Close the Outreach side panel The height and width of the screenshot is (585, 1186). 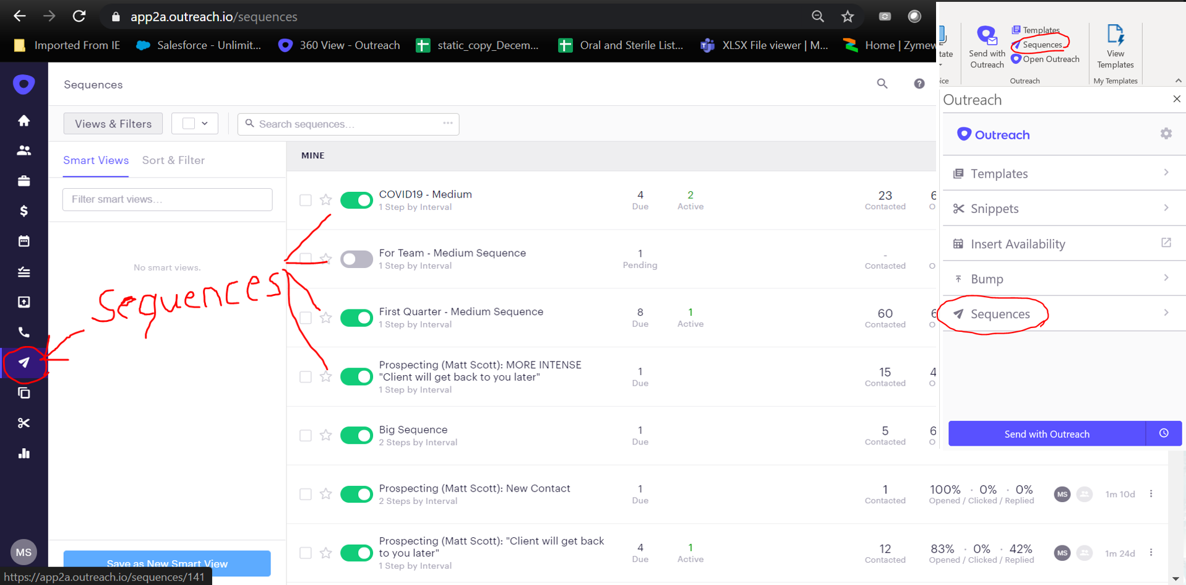pyautogui.click(x=1177, y=99)
